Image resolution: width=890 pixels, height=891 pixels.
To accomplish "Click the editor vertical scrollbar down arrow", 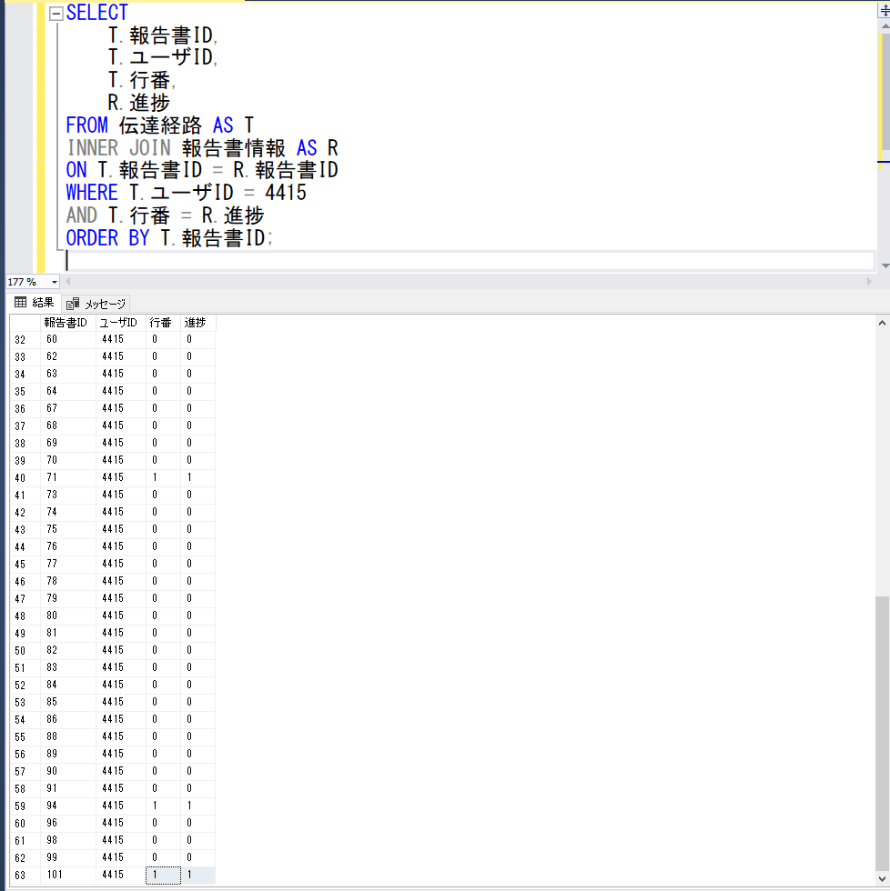I will 884,265.
